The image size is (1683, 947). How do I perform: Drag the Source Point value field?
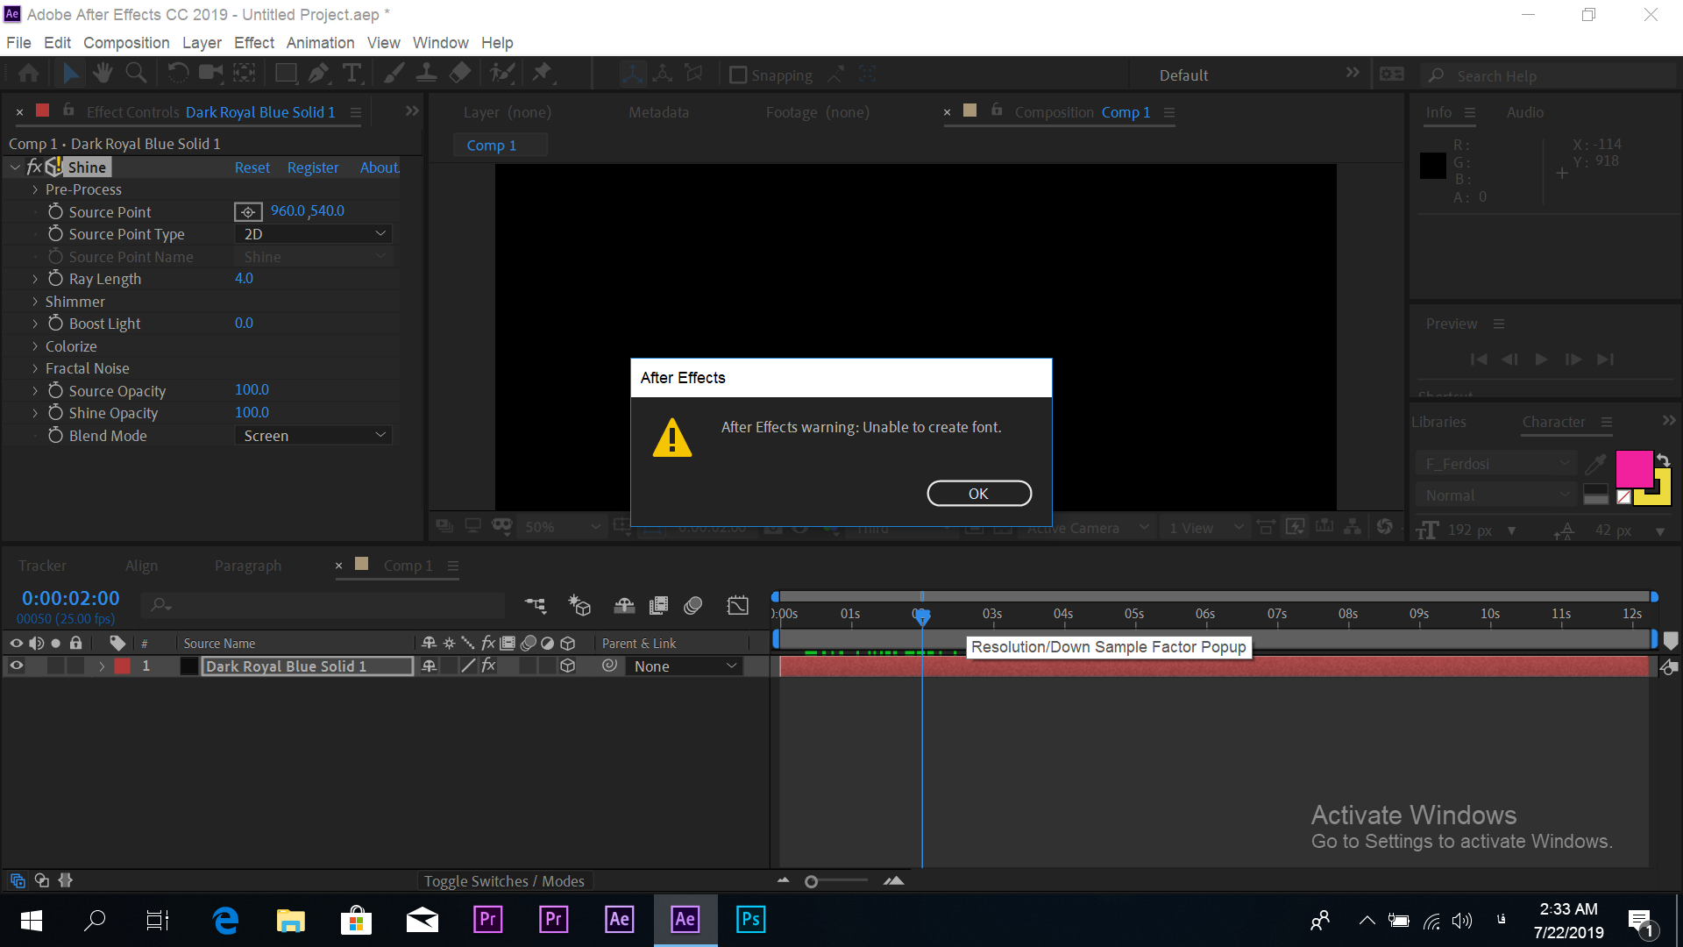pos(306,210)
